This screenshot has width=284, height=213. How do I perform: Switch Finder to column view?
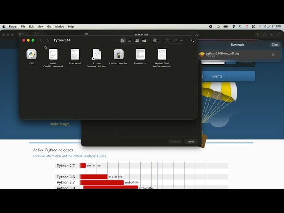[137, 40]
